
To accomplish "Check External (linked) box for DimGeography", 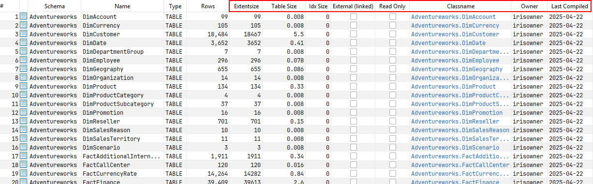I will pyautogui.click(x=354, y=69).
